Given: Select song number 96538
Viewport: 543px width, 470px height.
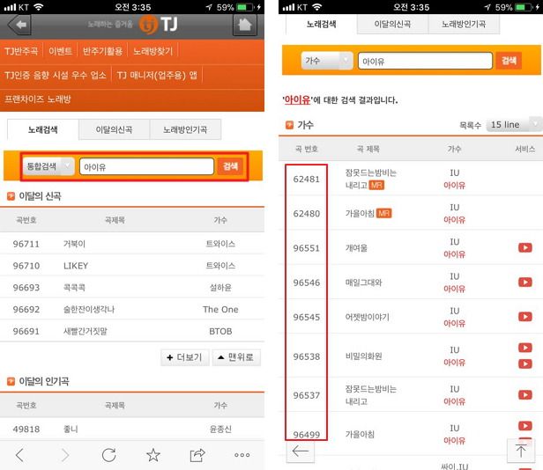Looking at the screenshot, I should [307, 356].
